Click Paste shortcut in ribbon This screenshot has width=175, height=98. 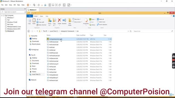click(x=41, y=25)
